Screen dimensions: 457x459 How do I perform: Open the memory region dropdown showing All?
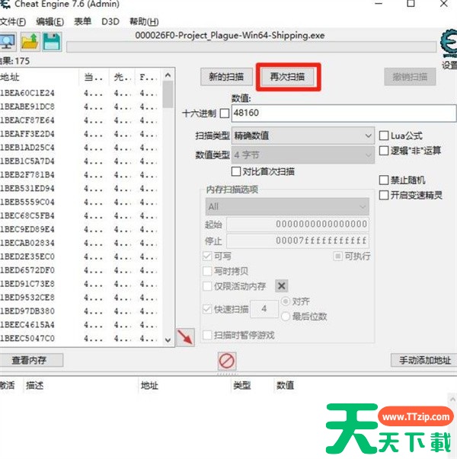pos(288,206)
